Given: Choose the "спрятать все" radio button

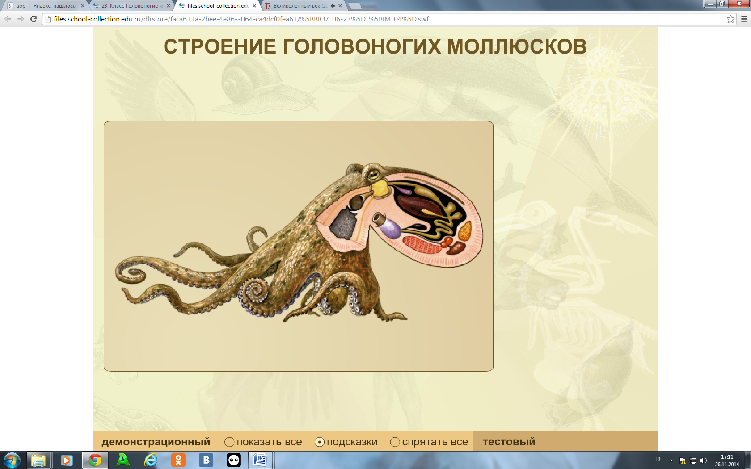Looking at the screenshot, I should (x=395, y=442).
